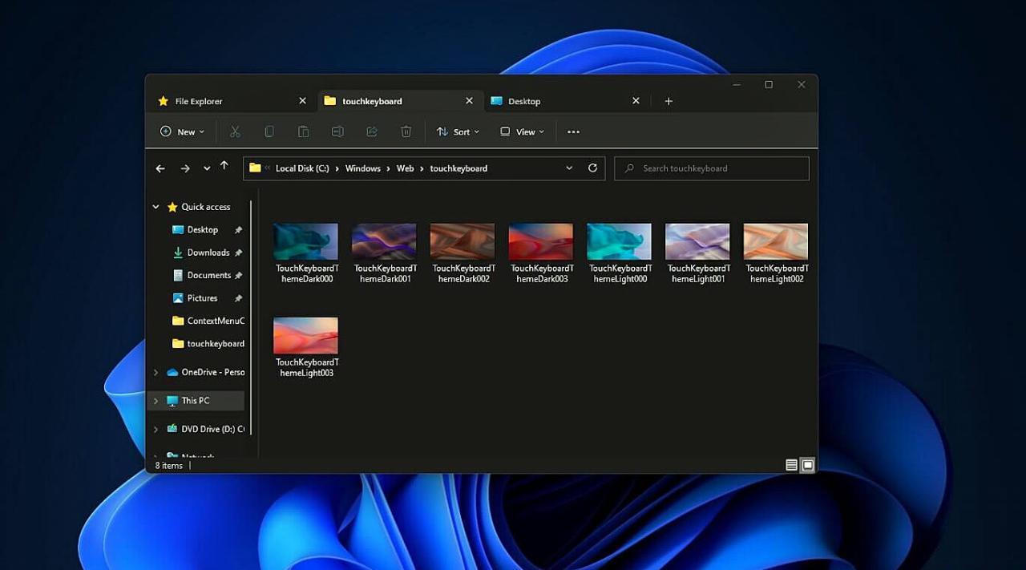Select the Rename icon
This screenshot has width=1026, height=570.
[x=337, y=131]
